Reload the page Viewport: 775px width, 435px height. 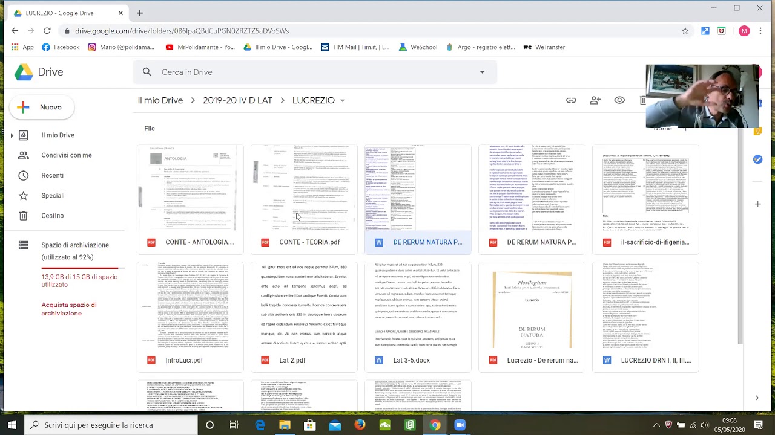[47, 31]
